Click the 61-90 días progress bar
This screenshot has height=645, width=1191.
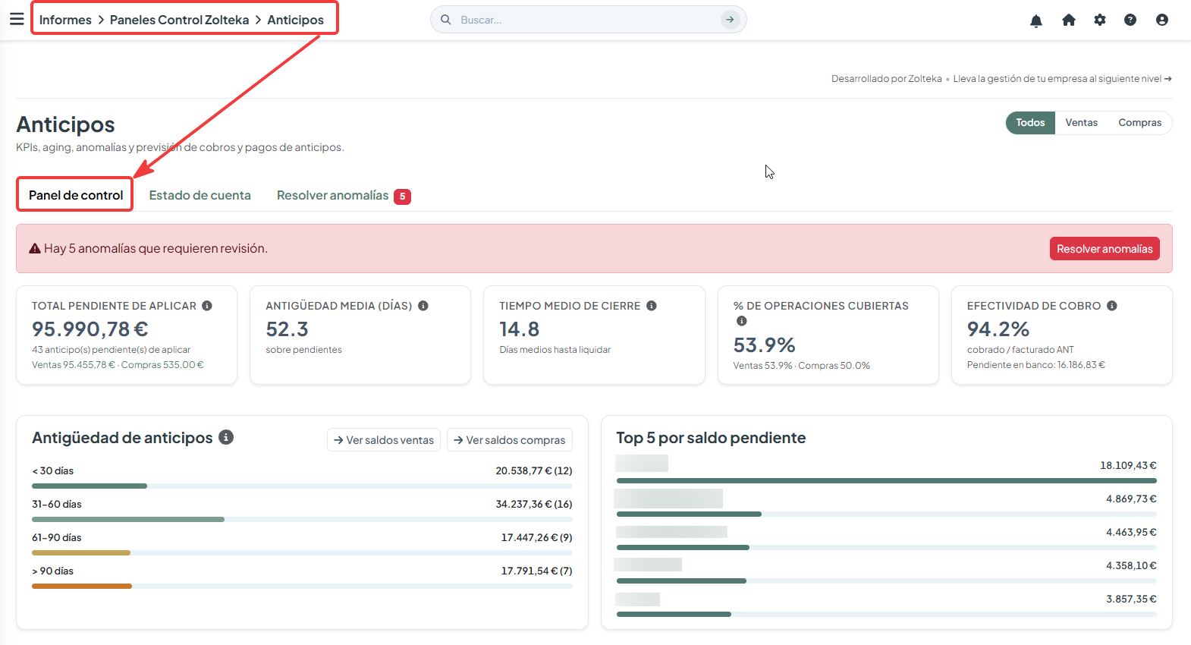click(302, 552)
